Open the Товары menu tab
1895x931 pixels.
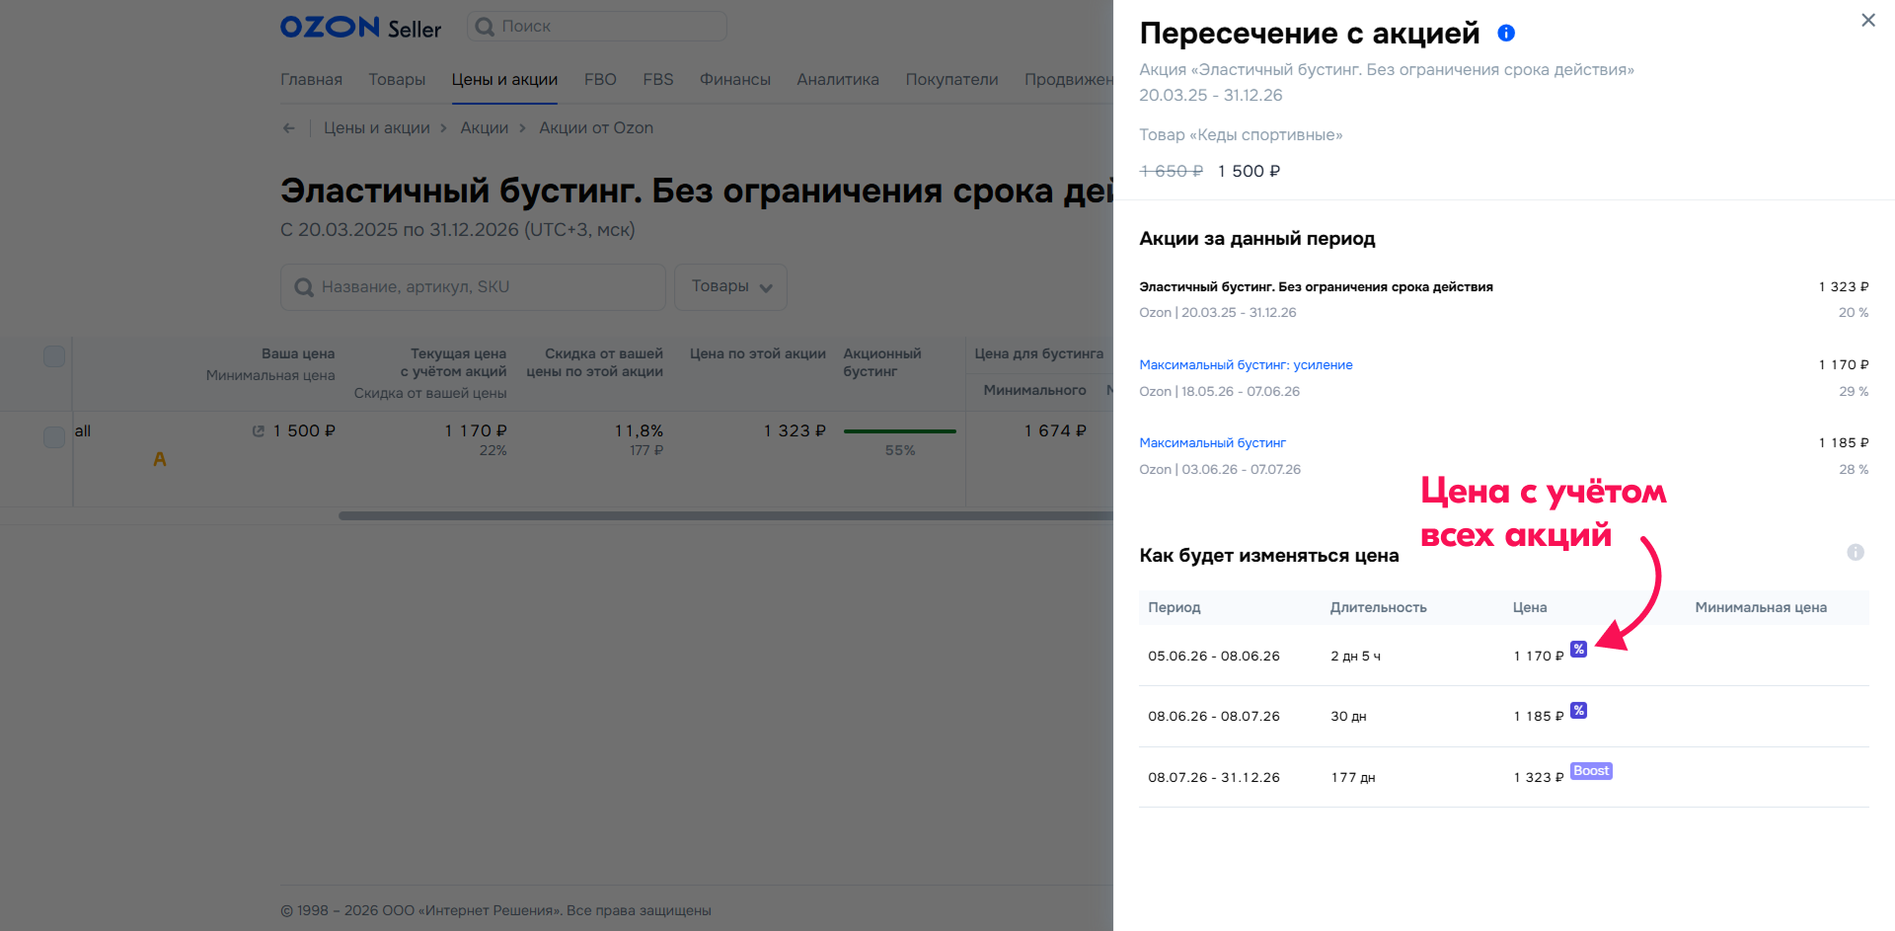pyautogui.click(x=397, y=80)
